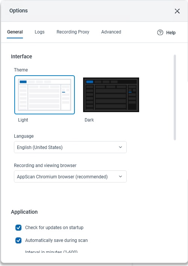
Task: Click the browser dropdown chevron arrow
Action: coord(120,176)
